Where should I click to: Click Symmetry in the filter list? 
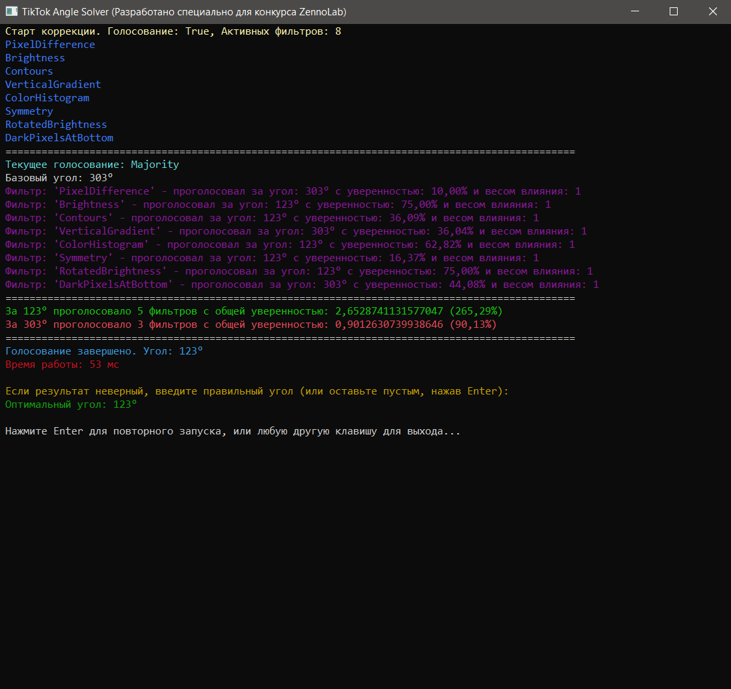pos(29,111)
